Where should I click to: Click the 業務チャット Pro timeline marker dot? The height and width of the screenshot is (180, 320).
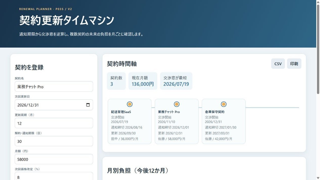pyautogui.click(x=177, y=104)
